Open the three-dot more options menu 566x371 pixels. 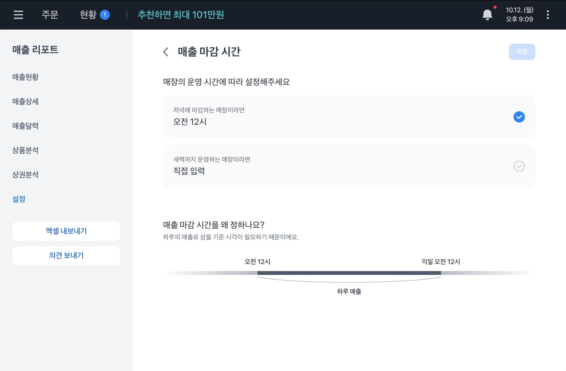pyautogui.click(x=548, y=15)
